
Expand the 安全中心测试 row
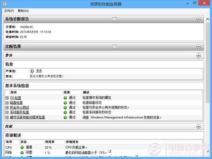click(7, 108)
